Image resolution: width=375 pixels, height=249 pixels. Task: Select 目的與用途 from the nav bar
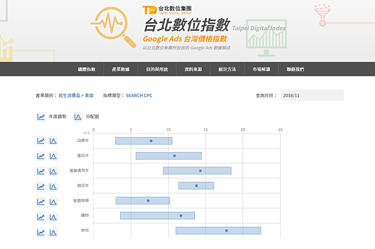click(x=157, y=69)
